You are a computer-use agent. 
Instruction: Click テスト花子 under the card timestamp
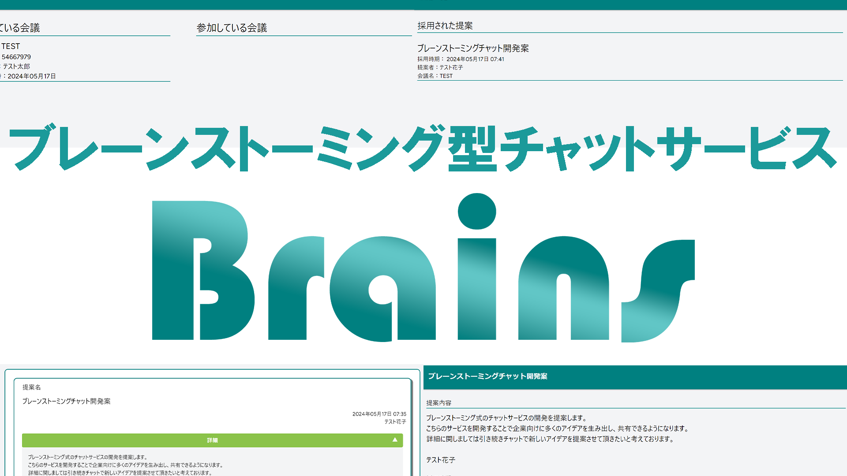395,422
